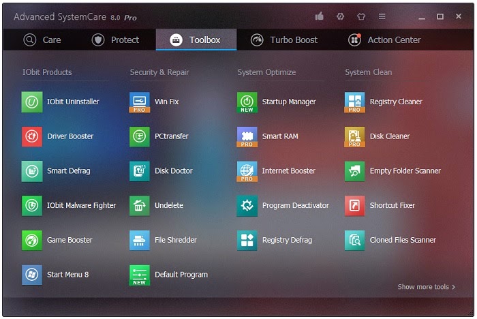477x319 pixels.
Task: Click the Show more tools link
Action: coord(427,287)
